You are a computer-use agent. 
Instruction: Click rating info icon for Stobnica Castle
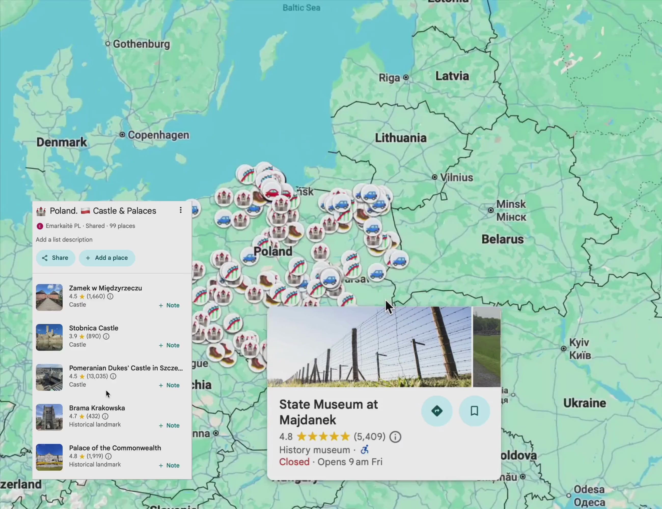click(106, 336)
